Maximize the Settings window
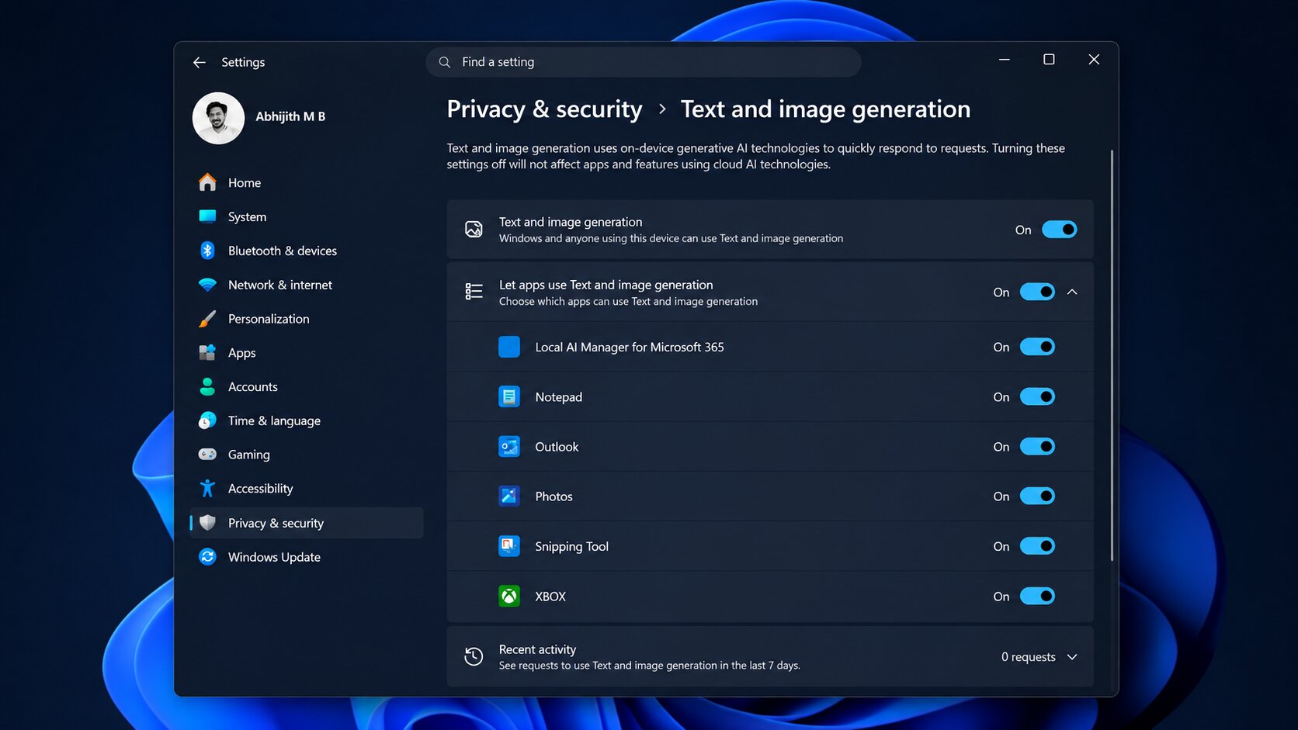 (1049, 60)
